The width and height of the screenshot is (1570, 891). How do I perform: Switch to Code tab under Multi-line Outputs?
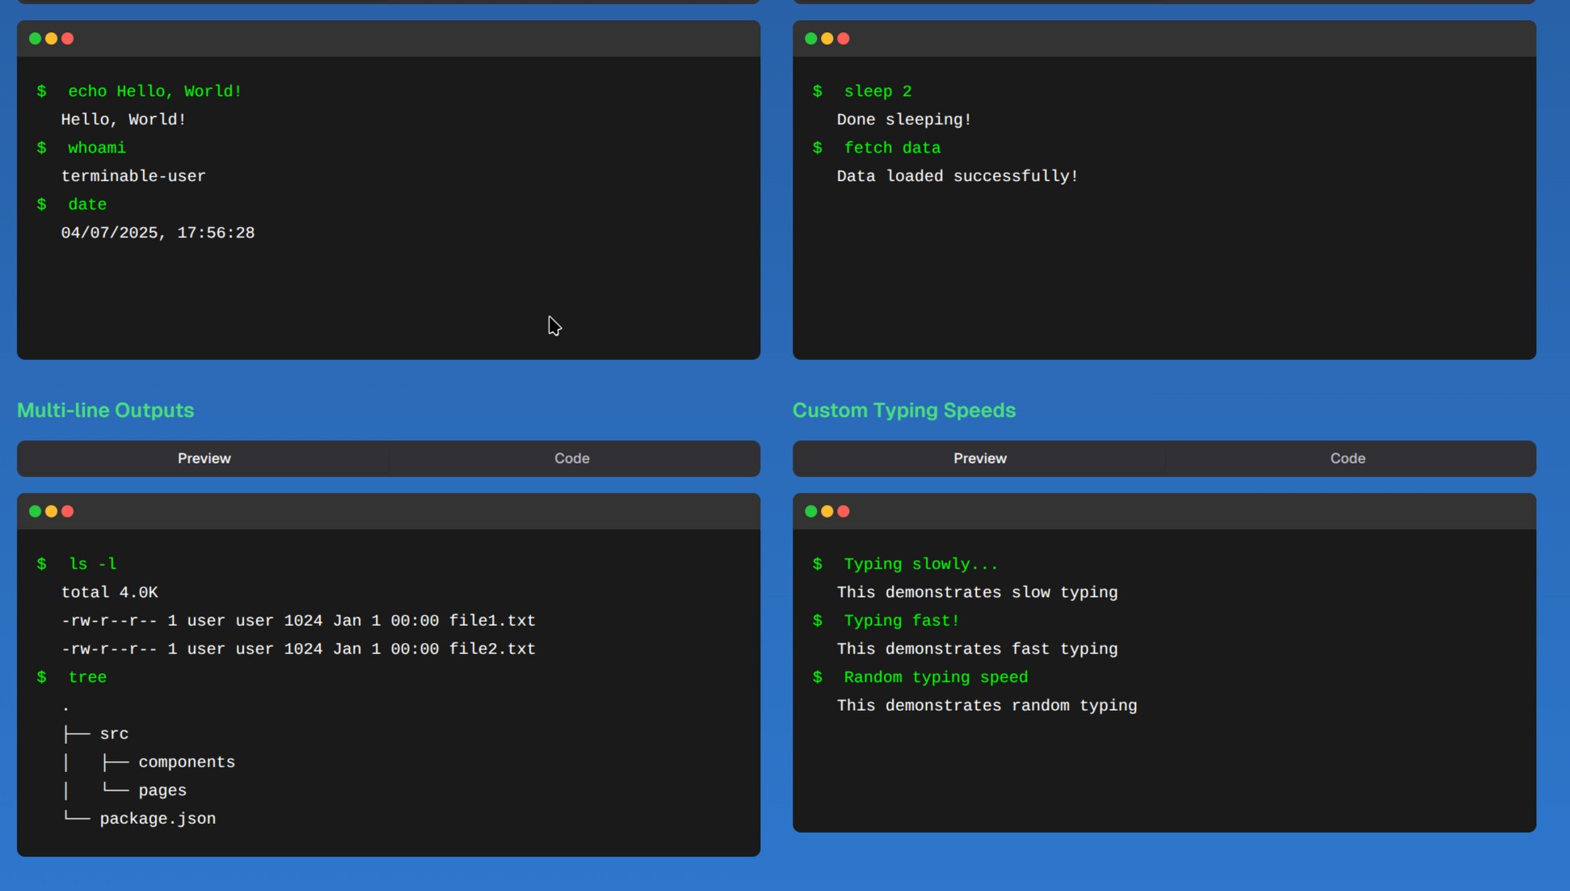[x=572, y=458]
